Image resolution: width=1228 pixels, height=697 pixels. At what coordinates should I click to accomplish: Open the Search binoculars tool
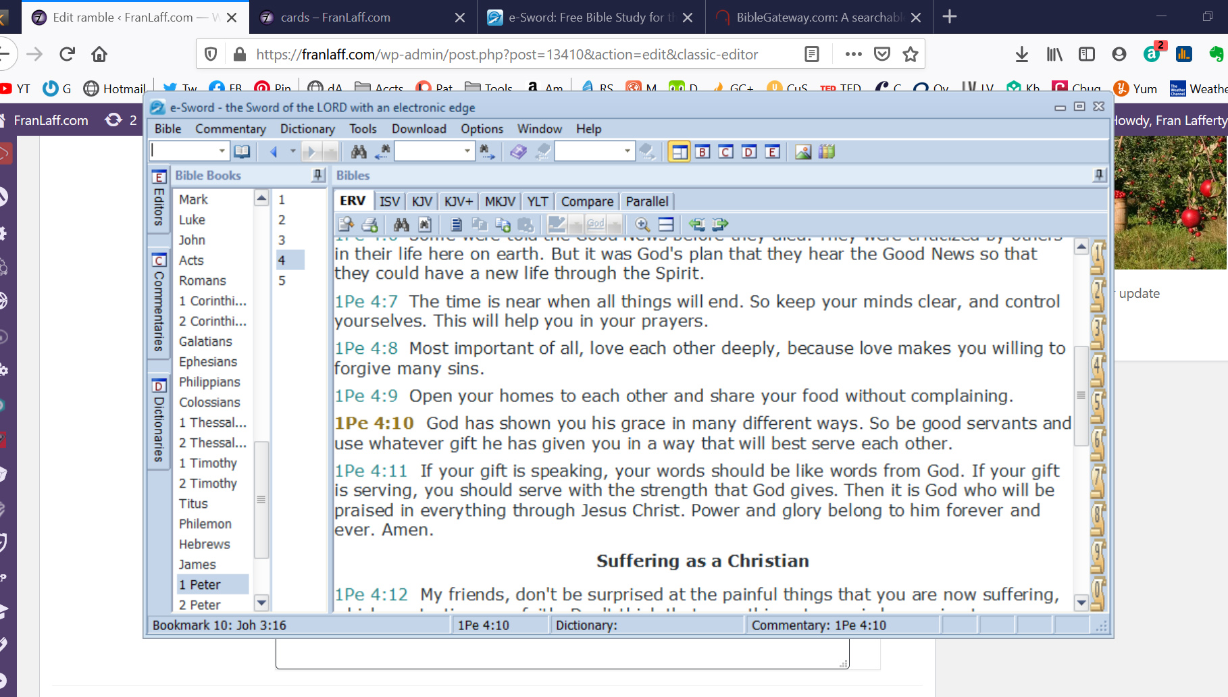point(357,151)
